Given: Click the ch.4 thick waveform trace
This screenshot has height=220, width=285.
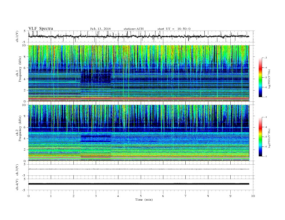Looking at the screenshot, I should click(139, 184).
